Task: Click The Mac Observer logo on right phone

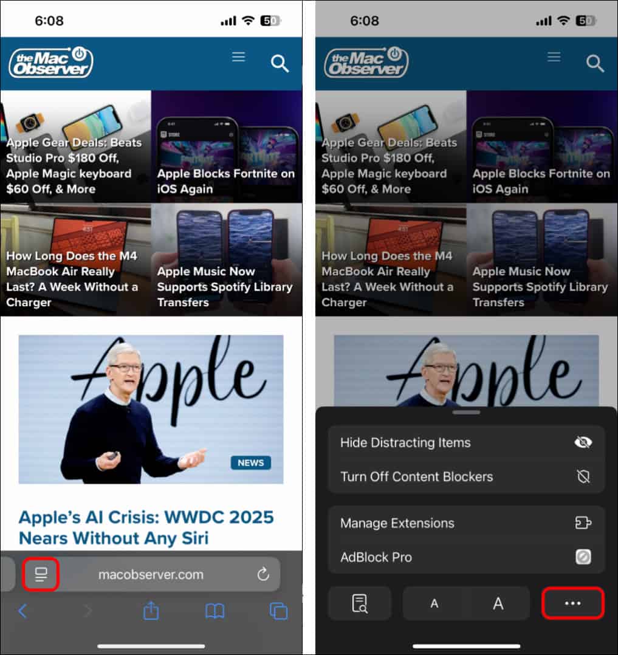Action: pyautogui.click(x=366, y=63)
